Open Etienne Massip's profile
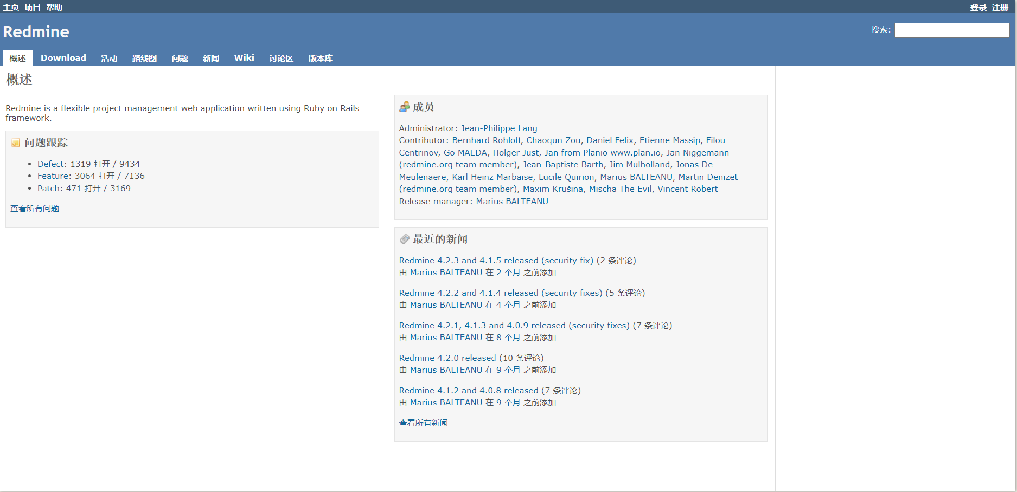The height and width of the screenshot is (492, 1017). [x=670, y=140]
